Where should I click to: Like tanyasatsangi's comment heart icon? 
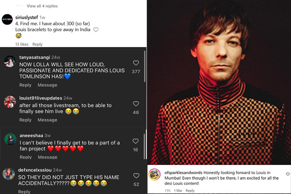pyautogui.click(x=136, y=63)
